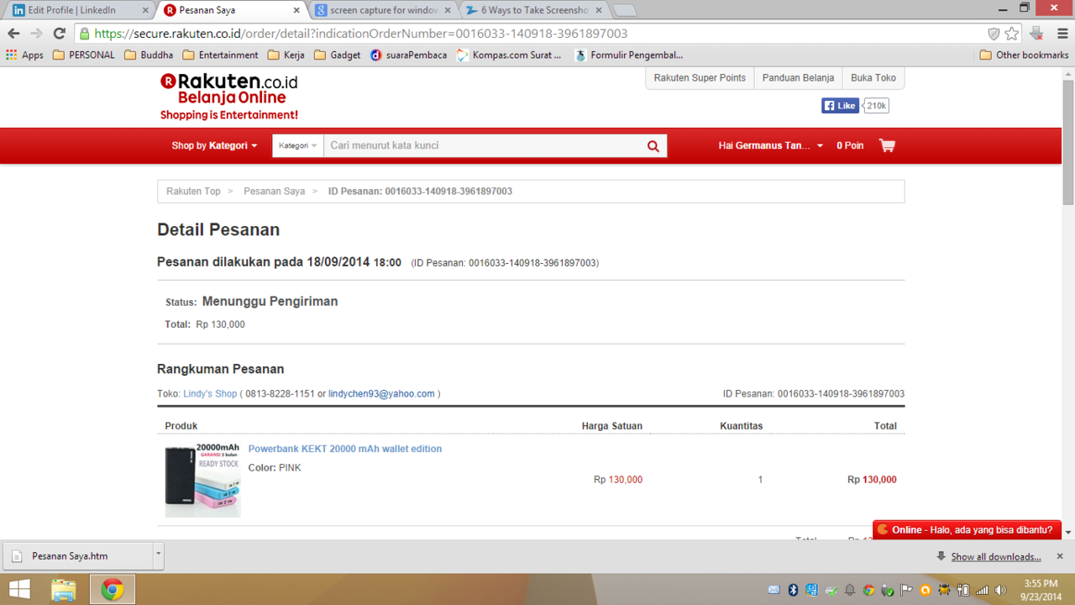Click the download extension icon beside the star
1075x605 pixels.
click(x=1037, y=34)
